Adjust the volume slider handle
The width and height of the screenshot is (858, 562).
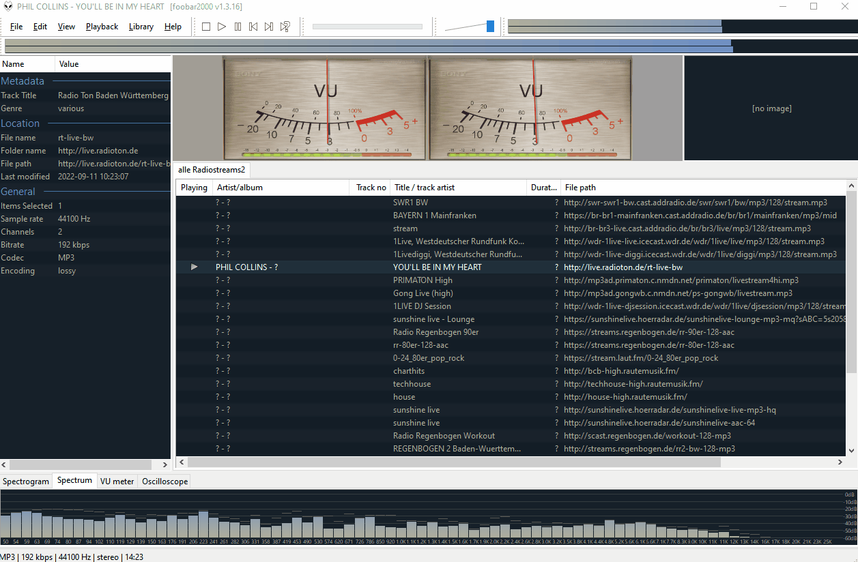490,27
